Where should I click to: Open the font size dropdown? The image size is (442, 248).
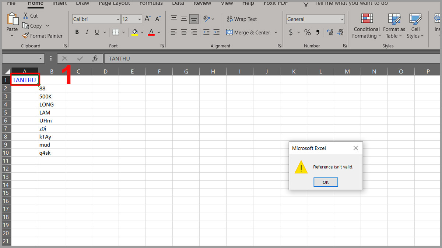pos(139,19)
